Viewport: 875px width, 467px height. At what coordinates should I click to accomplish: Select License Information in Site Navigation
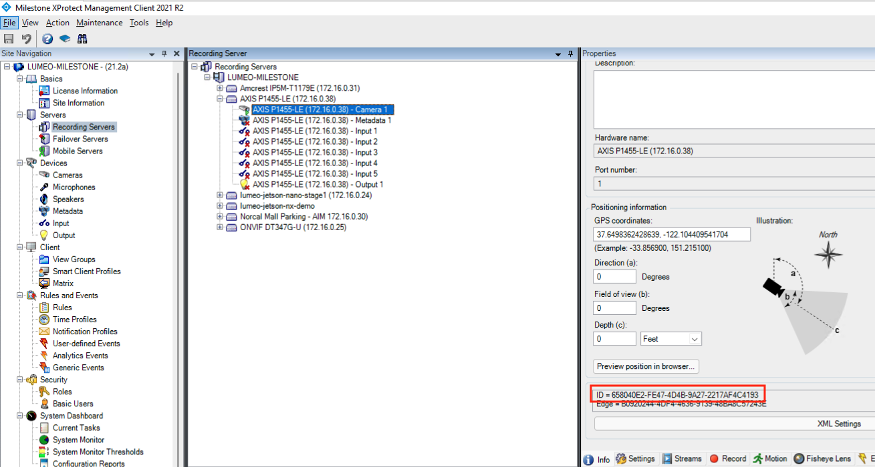[85, 91]
